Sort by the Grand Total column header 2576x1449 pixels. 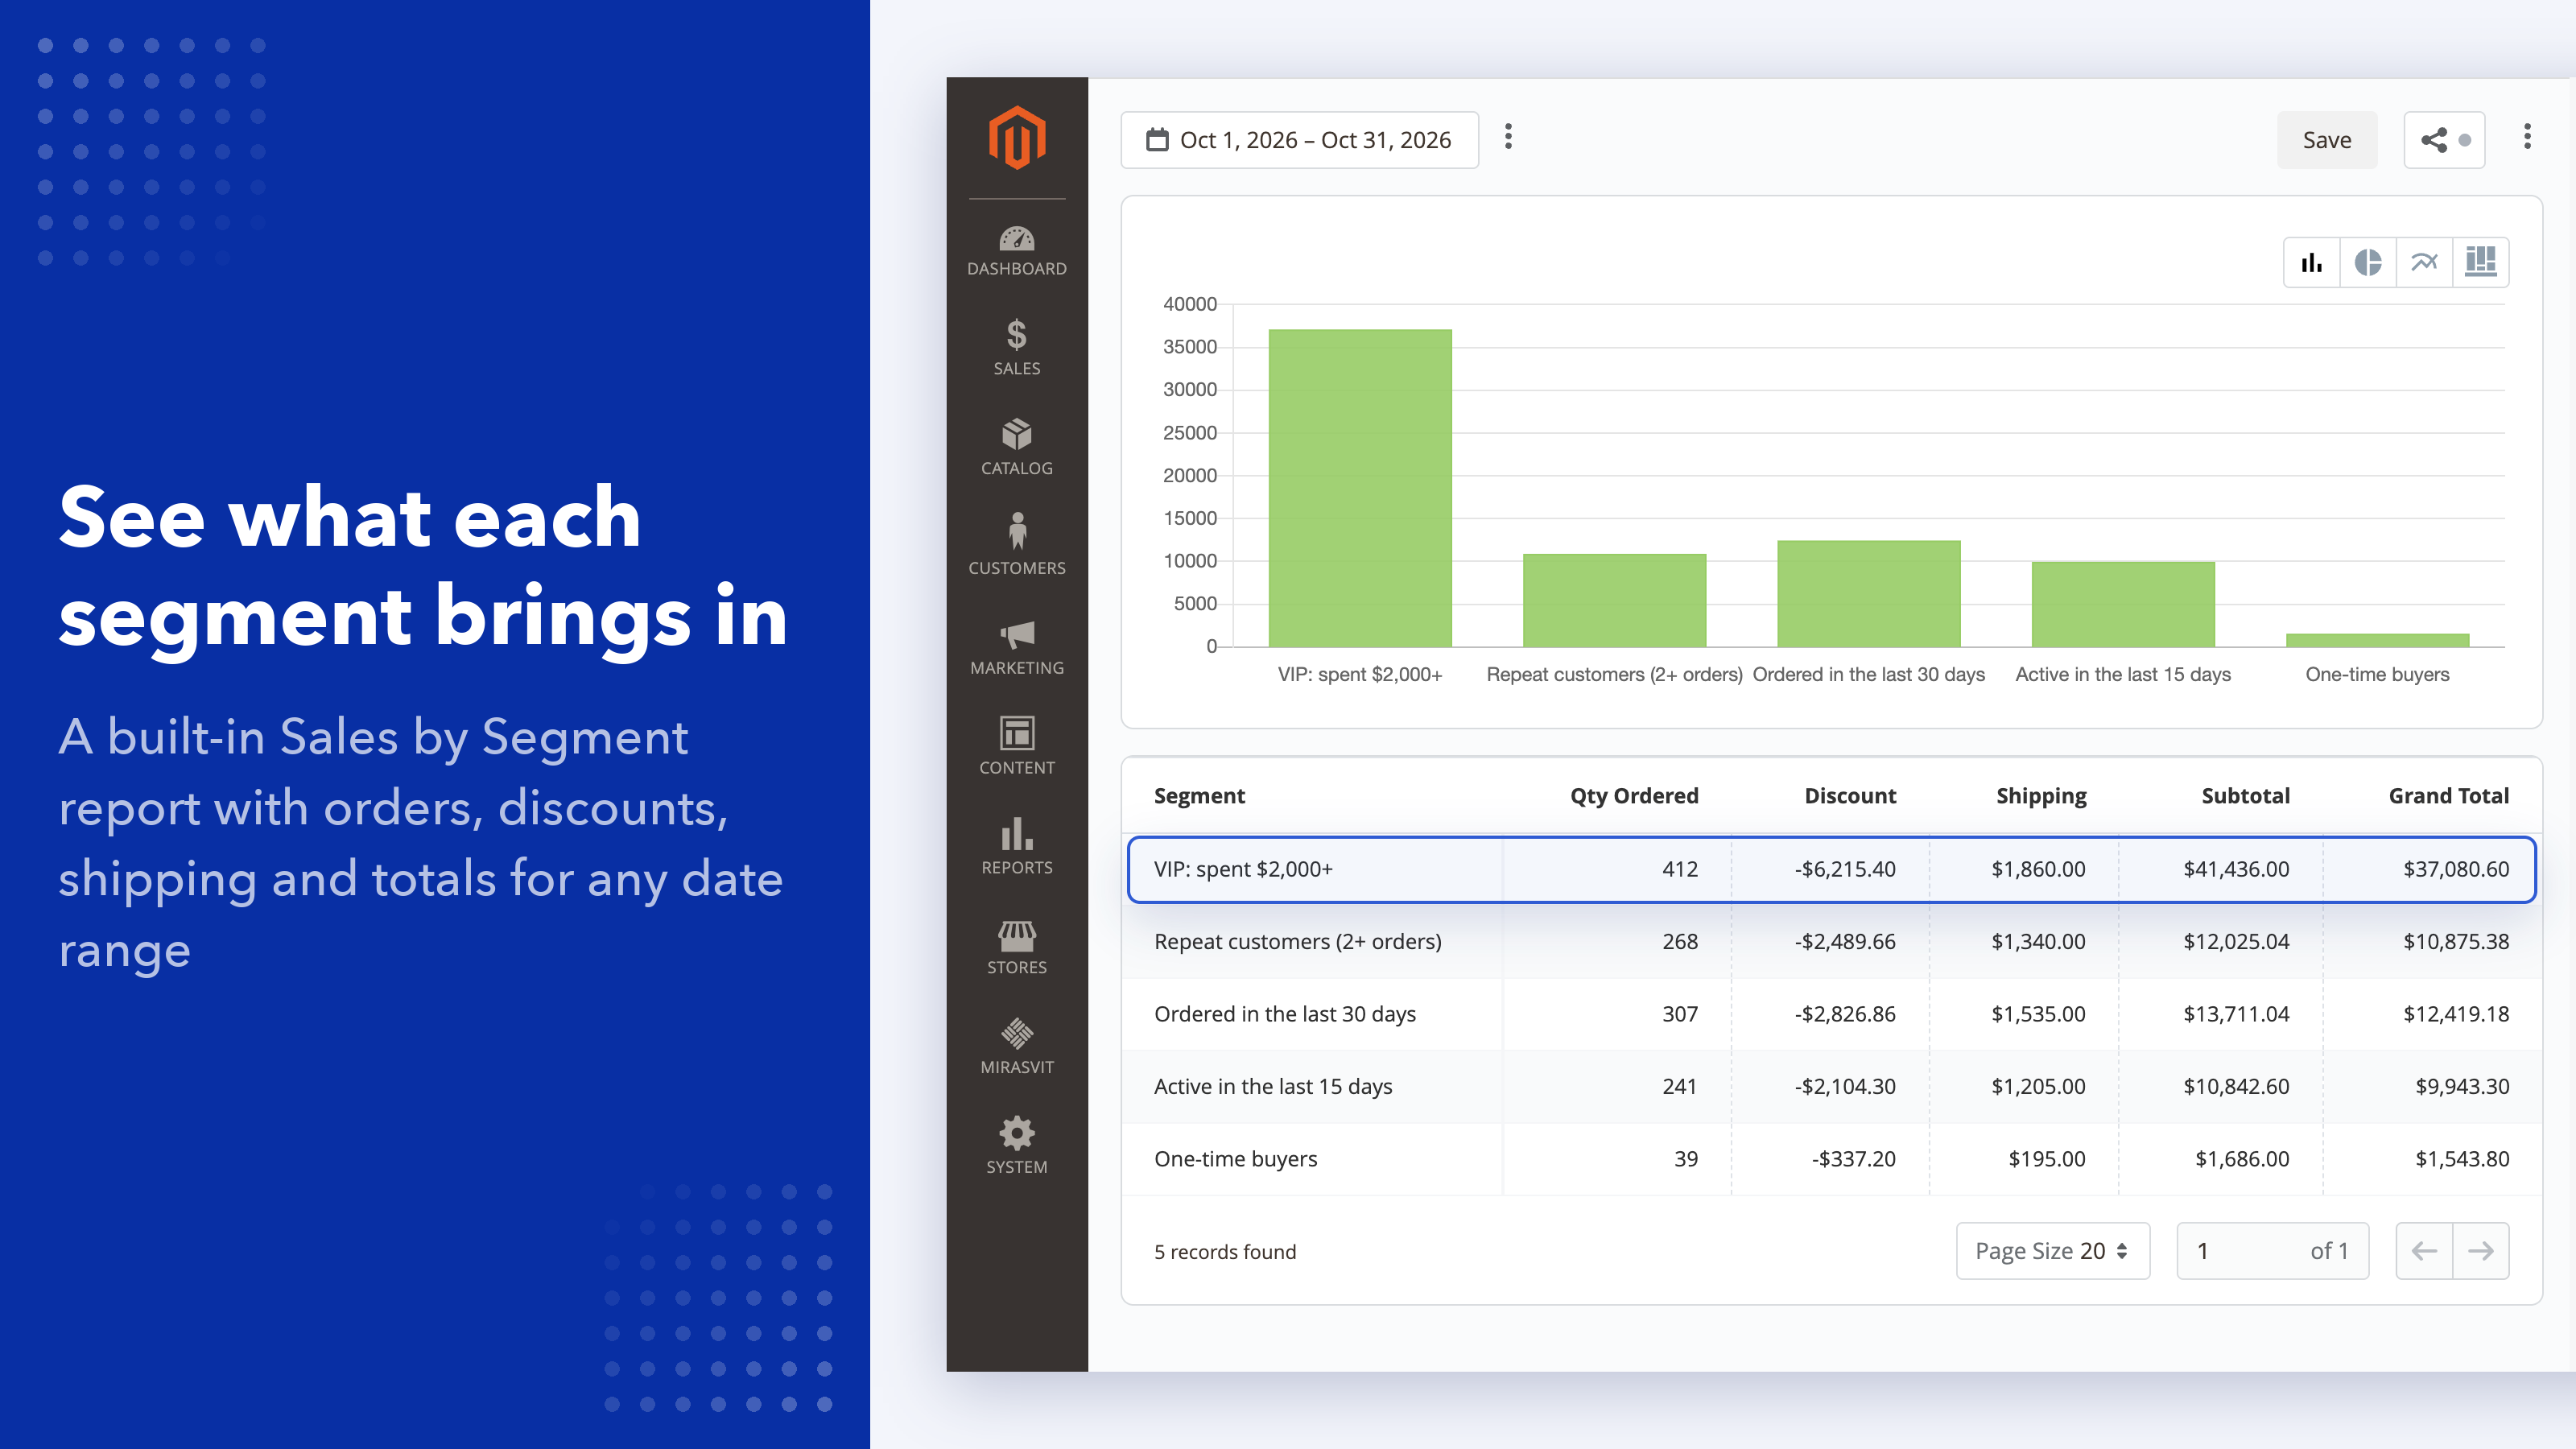[x=2449, y=796]
